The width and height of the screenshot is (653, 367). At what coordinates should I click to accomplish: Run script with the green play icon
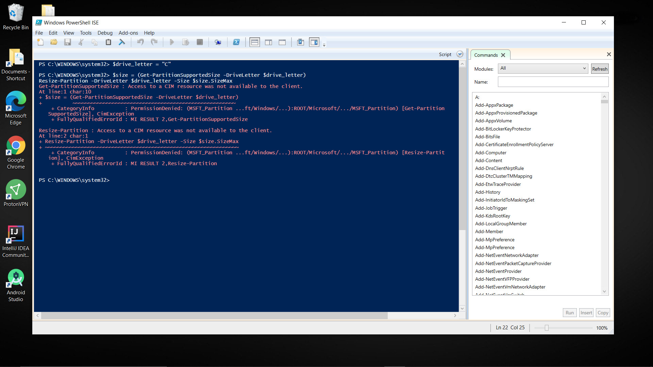172,42
